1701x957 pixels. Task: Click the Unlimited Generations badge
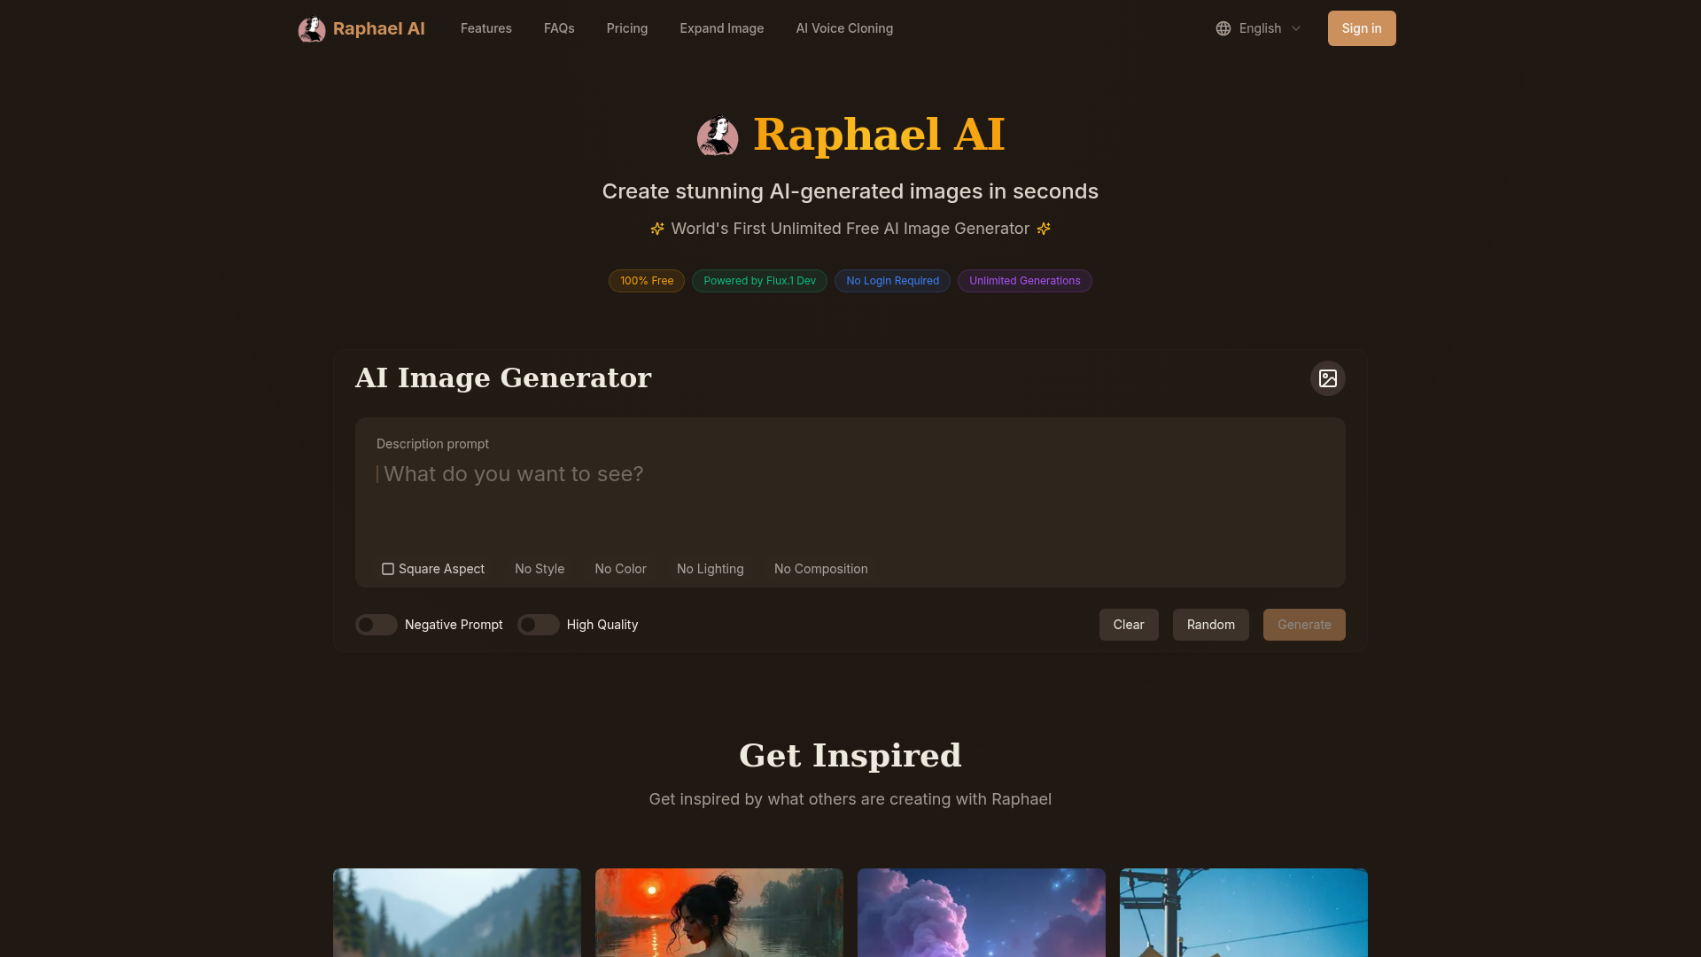coord(1025,281)
